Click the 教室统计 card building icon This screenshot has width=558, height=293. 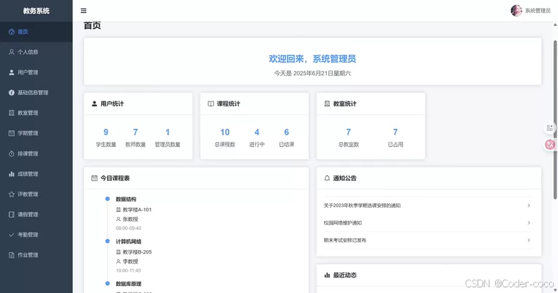pos(327,104)
